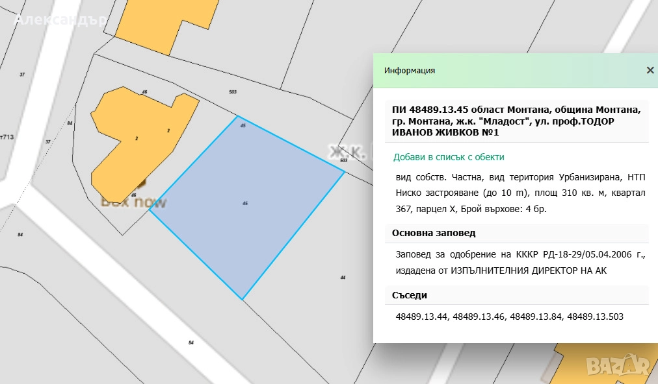The width and height of the screenshot is (658, 384).
Task: Click the property details text with площ 310 кв. м
Action: tap(520, 193)
